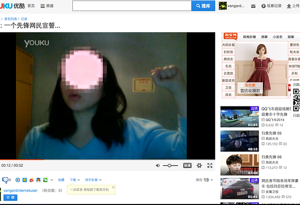
Task: Share video to WeChat
Action: pos(45,180)
